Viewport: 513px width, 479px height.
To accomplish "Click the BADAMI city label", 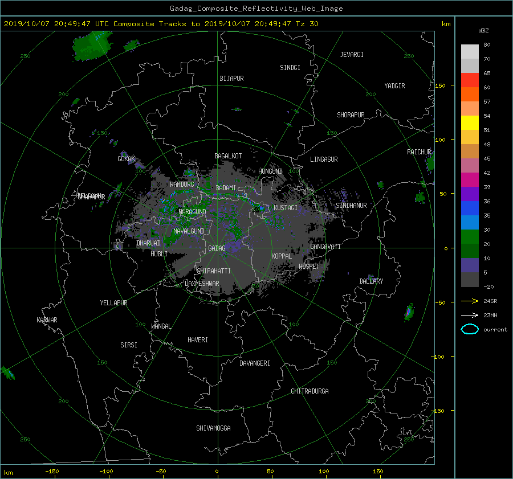I will [226, 188].
